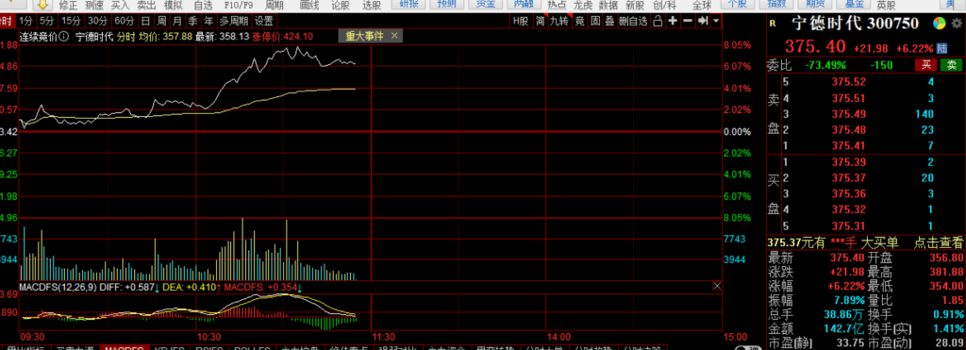This screenshot has width=966, height=350.
Task: Click the info icon next to 连续竞价
Action: click(63, 37)
